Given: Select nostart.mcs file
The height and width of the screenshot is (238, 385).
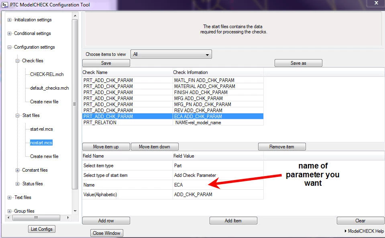Looking at the screenshot, I should (41, 143).
